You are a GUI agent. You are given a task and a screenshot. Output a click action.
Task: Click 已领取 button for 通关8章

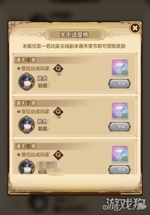119,170
